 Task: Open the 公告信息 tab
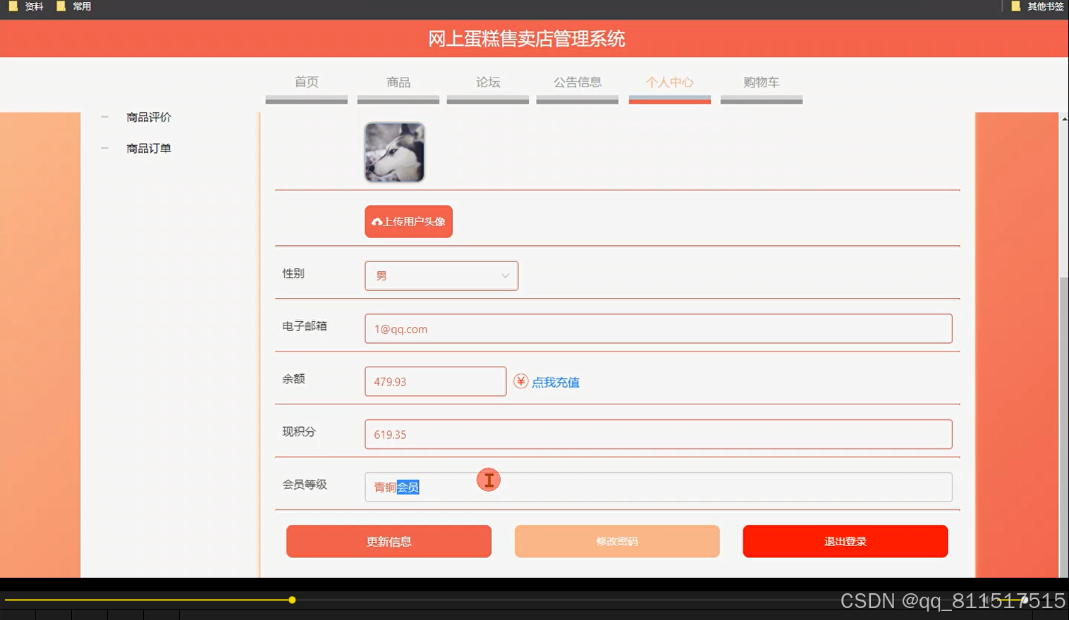tap(577, 82)
